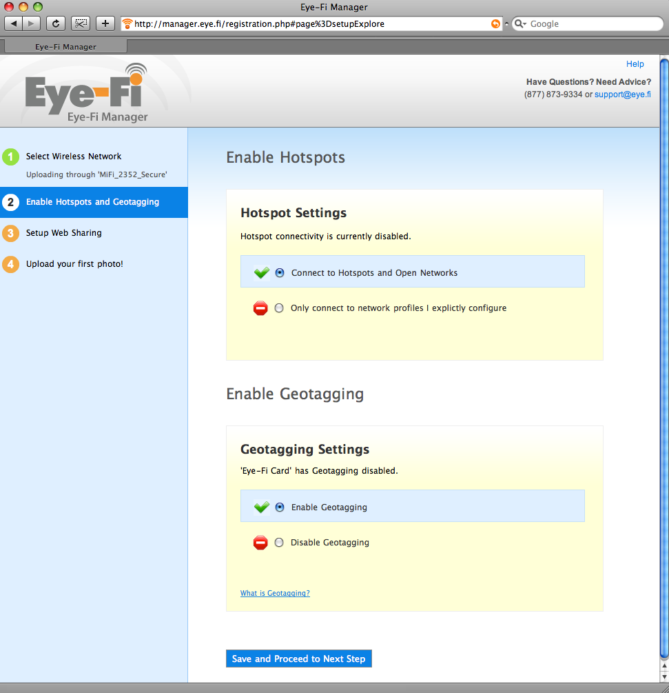Click the (877) 873-9334 phone number
Screen dimensions: 669x693
point(553,94)
